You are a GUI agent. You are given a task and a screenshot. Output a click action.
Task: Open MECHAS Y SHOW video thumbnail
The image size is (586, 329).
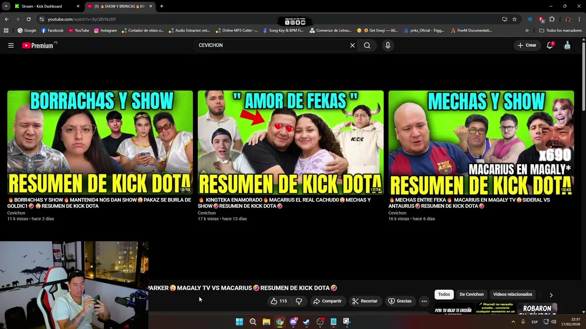(481, 142)
